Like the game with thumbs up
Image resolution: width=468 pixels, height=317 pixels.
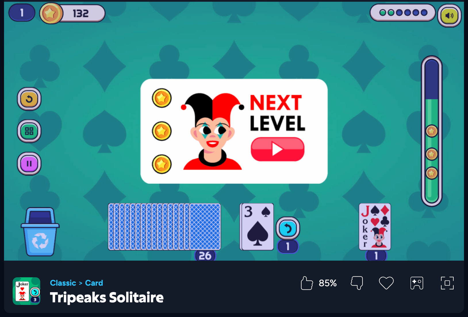click(307, 283)
